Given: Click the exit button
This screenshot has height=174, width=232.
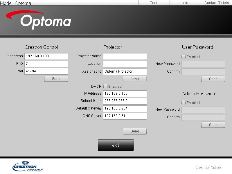Looking at the screenshot, I should tap(116, 145).
